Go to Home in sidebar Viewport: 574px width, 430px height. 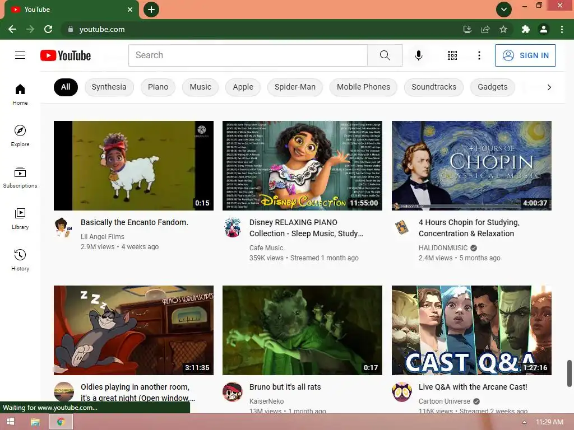click(x=20, y=94)
